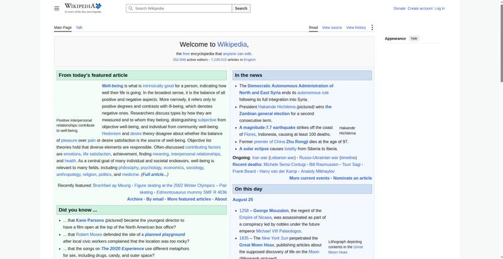Open the hamburger main menu icon
The image size is (503, 259).
(57, 8)
